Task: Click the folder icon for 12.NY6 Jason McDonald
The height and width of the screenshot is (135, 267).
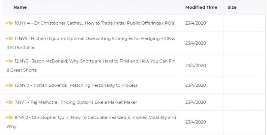Action: point(10,61)
